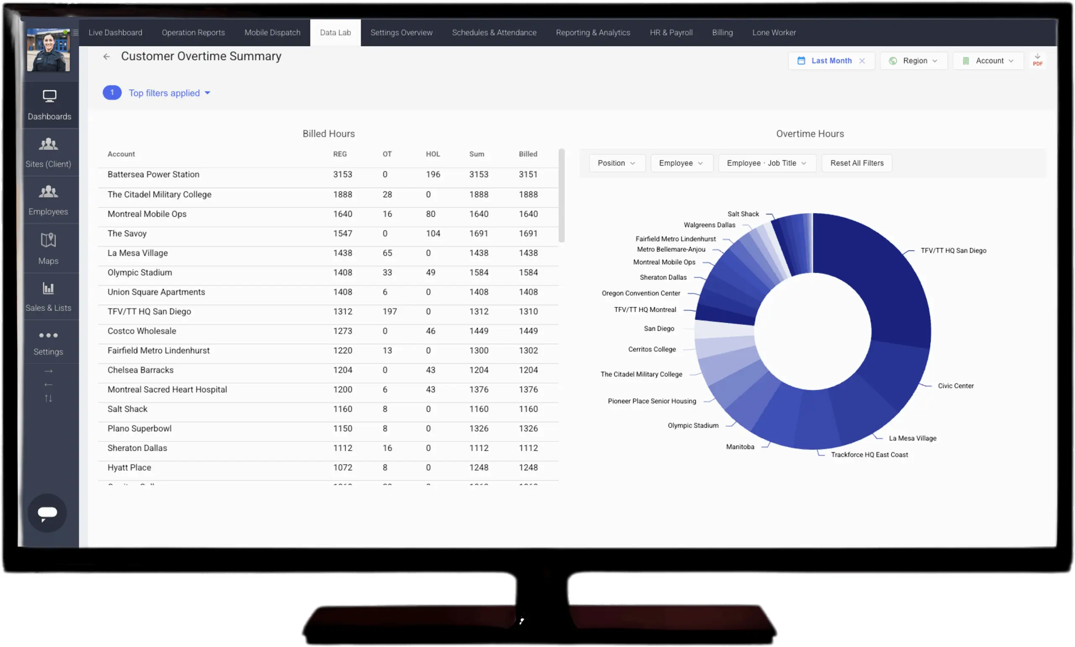Click the up-down arrows sidebar icon

pyautogui.click(x=48, y=399)
